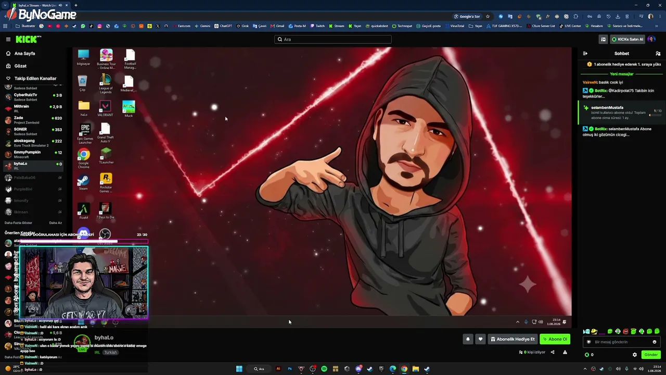Open Spotify from the taskbar
666x375 pixels.
point(324,369)
